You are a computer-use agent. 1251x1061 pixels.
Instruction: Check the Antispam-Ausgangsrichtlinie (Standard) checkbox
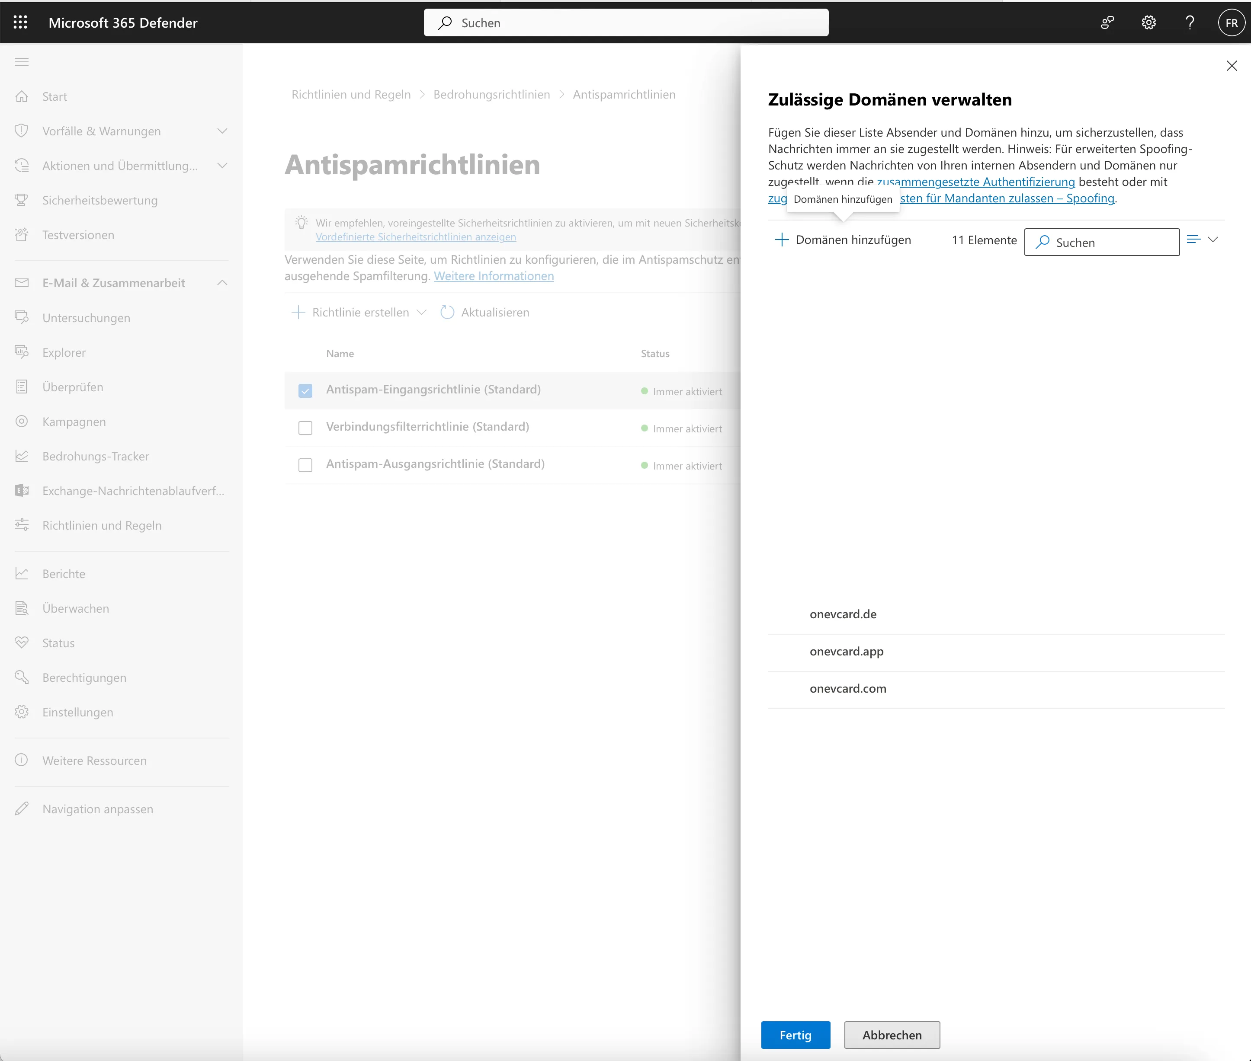[305, 465]
